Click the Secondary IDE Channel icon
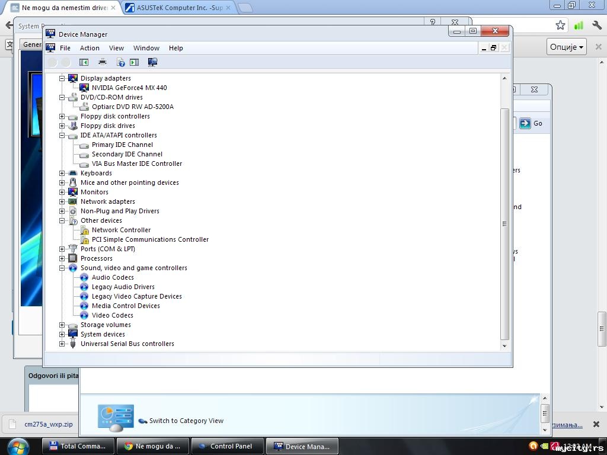Image resolution: width=607 pixels, height=455 pixels. (x=84, y=155)
